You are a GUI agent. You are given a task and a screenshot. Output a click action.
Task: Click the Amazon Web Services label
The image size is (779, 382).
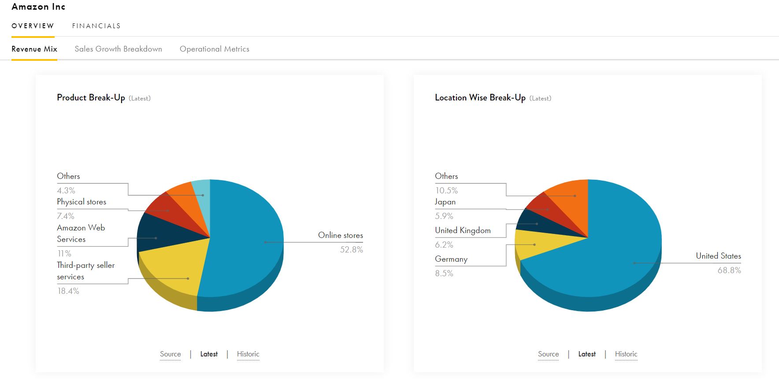pyautogui.click(x=81, y=234)
